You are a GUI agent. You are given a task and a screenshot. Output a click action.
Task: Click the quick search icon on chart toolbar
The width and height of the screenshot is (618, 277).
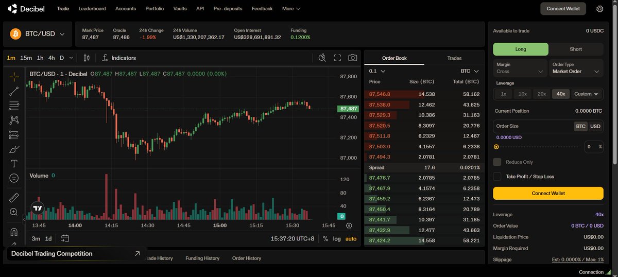point(322,58)
